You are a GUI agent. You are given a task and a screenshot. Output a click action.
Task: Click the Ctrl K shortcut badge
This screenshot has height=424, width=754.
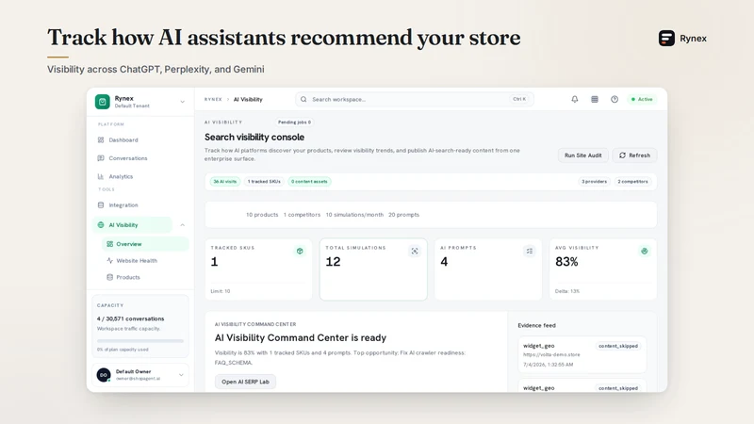click(519, 99)
